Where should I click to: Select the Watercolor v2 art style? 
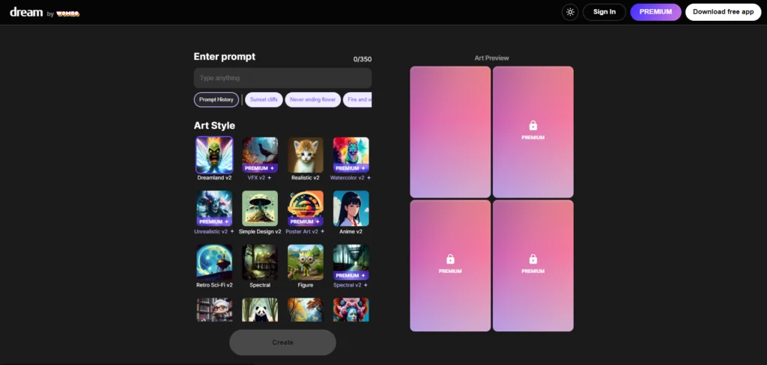(351, 155)
